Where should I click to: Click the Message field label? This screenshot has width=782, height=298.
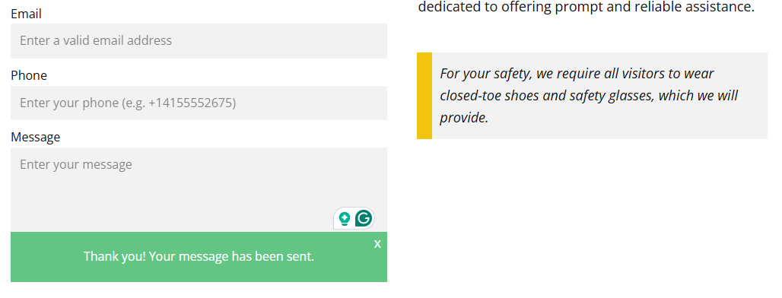36,137
